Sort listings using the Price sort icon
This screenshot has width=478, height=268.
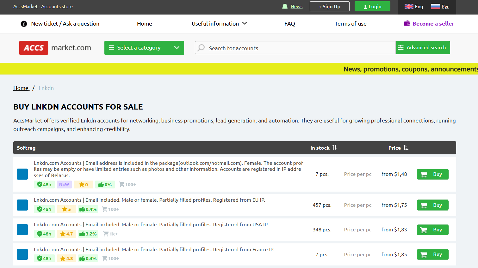tap(406, 147)
